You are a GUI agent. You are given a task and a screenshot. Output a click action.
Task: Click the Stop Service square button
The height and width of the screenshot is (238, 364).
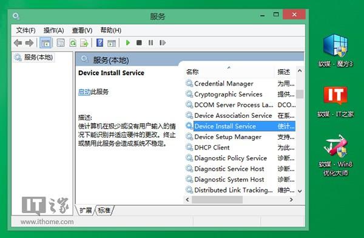[139, 42]
